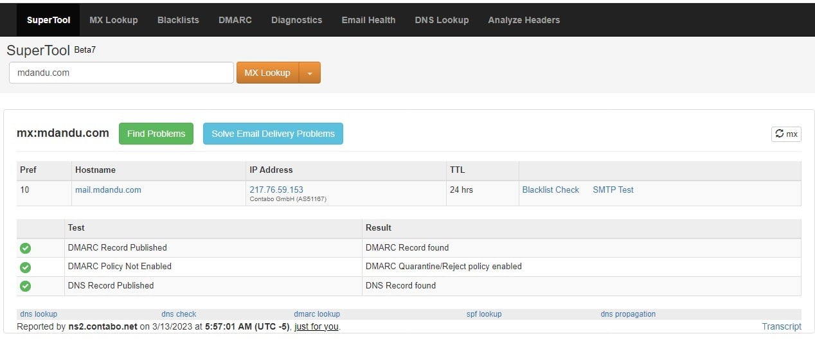
Task: Click the green Find Problems button
Action: tap(156, 134)
